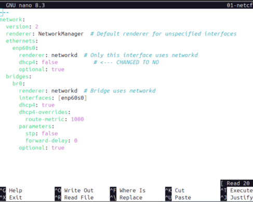Click the 'CHANGED TO NO' comment
Viewport: 253px width, 202px height.
tap(126, 62)
